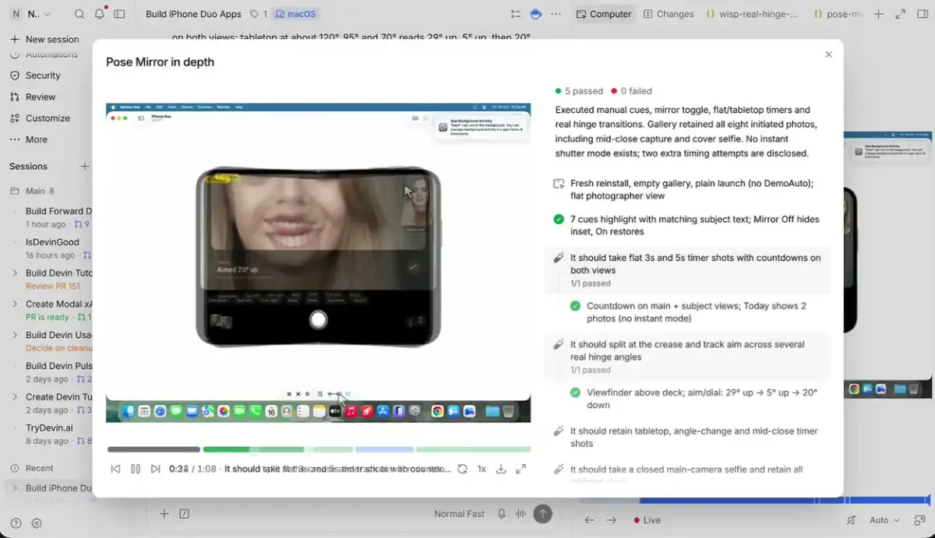This screenshot has width=935, height=538.
Task: Open the wisp-real-hinge file tab
Action: (x=752, y=14)
